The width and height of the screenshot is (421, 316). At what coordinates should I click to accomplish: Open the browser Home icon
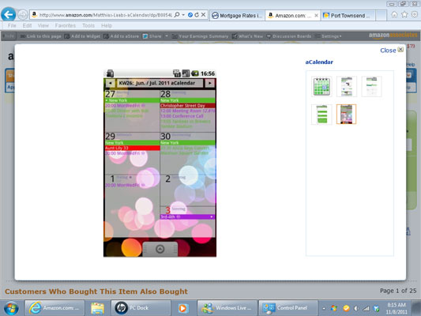tap(394, 14)
